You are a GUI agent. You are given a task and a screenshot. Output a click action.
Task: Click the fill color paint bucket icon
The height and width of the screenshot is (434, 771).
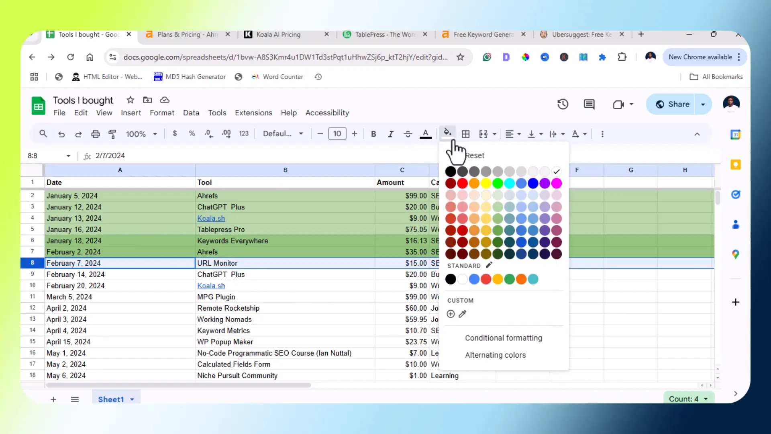(447, 133)
